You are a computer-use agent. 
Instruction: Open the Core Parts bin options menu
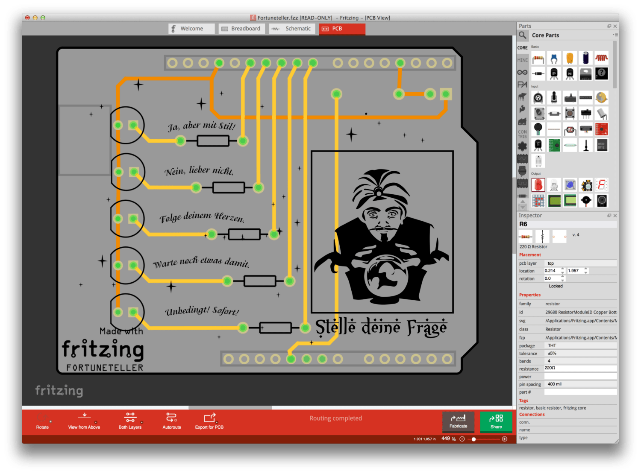[615, 35]
